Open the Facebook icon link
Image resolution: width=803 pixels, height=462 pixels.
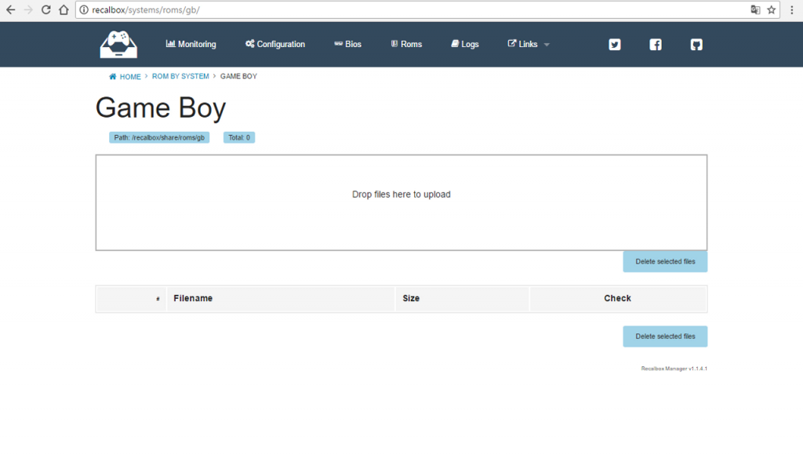pos(656,45)
